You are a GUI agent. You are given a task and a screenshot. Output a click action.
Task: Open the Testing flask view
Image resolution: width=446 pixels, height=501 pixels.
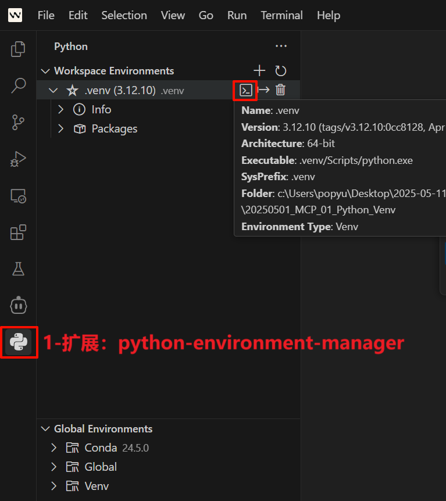[x=18, y=269]
